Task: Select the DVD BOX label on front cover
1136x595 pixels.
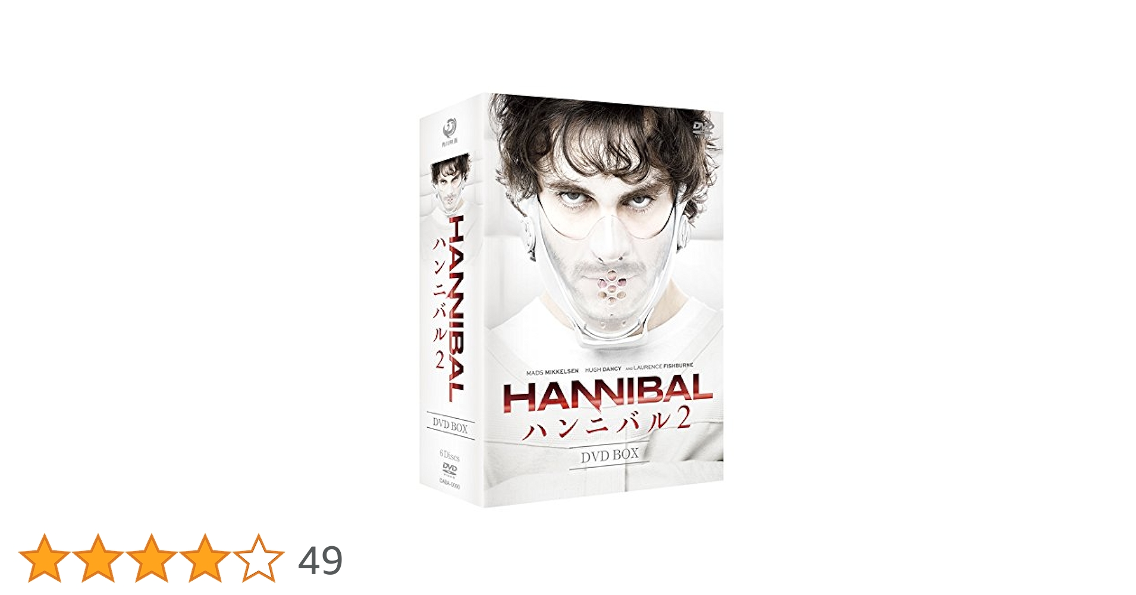Action: [x=609, y=456]
